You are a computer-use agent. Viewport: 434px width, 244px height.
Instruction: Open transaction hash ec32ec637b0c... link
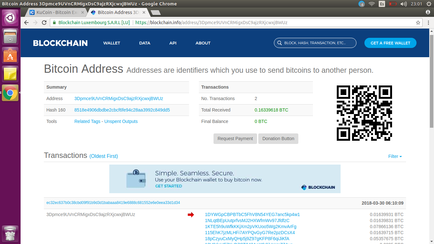(113, 203)
